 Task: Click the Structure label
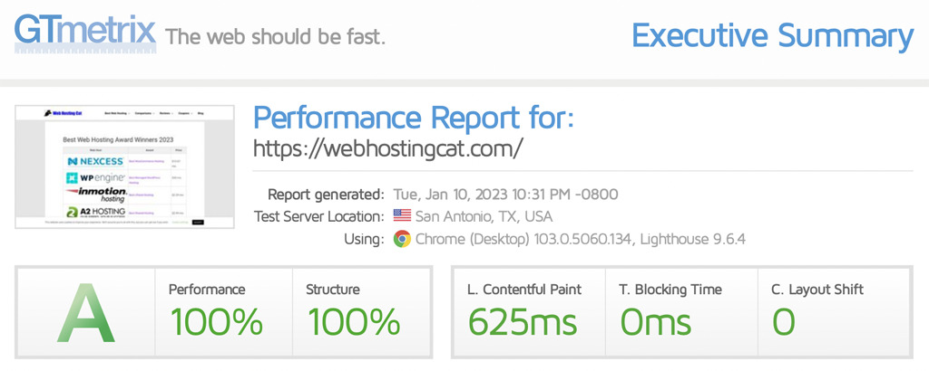point(332,290)
